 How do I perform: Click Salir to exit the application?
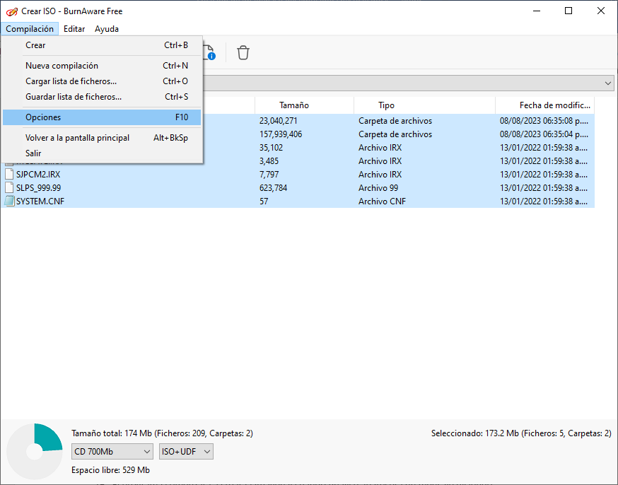click(x=102, y=153)
